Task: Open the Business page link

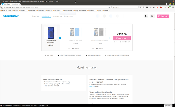Action: pyautogui.click(x=92, y=86)
